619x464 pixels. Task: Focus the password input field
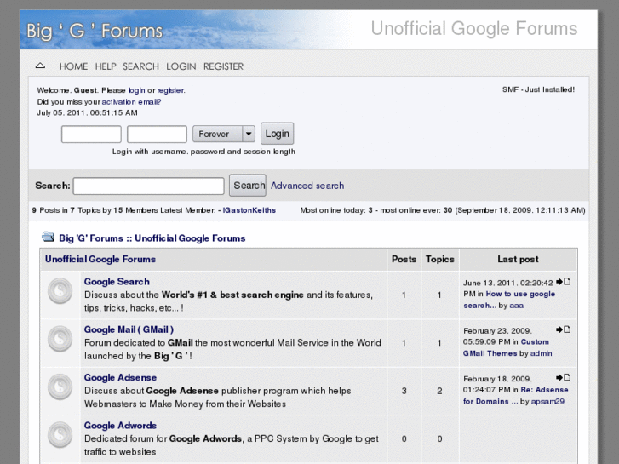(x=157, y=135)
